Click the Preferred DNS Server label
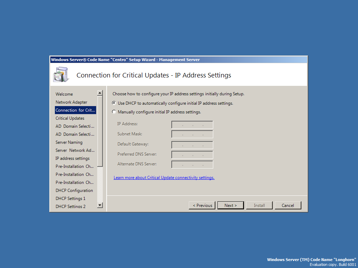Image resolution: width=358 pixels, height=268 pixels. 137,154
